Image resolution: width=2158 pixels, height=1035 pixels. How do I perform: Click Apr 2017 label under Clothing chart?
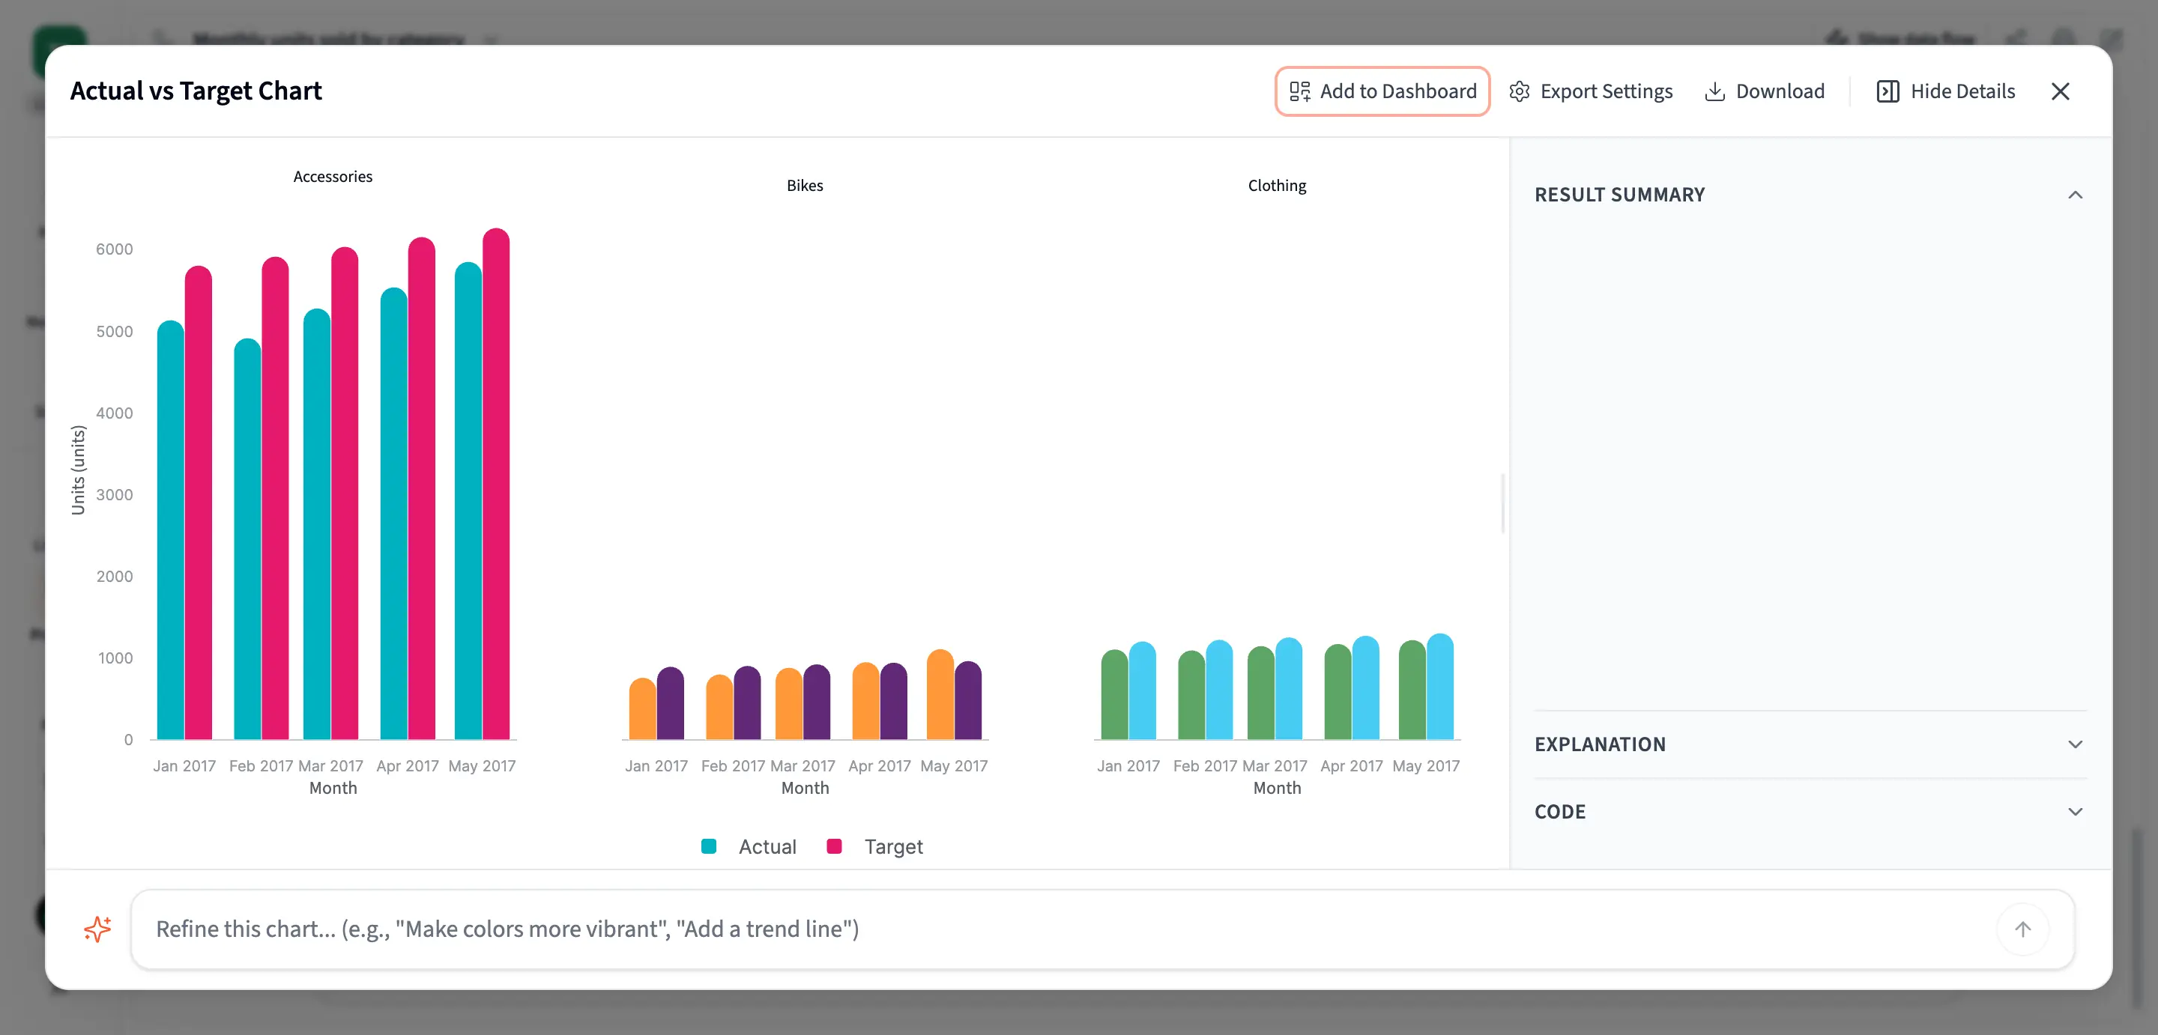1350,765
